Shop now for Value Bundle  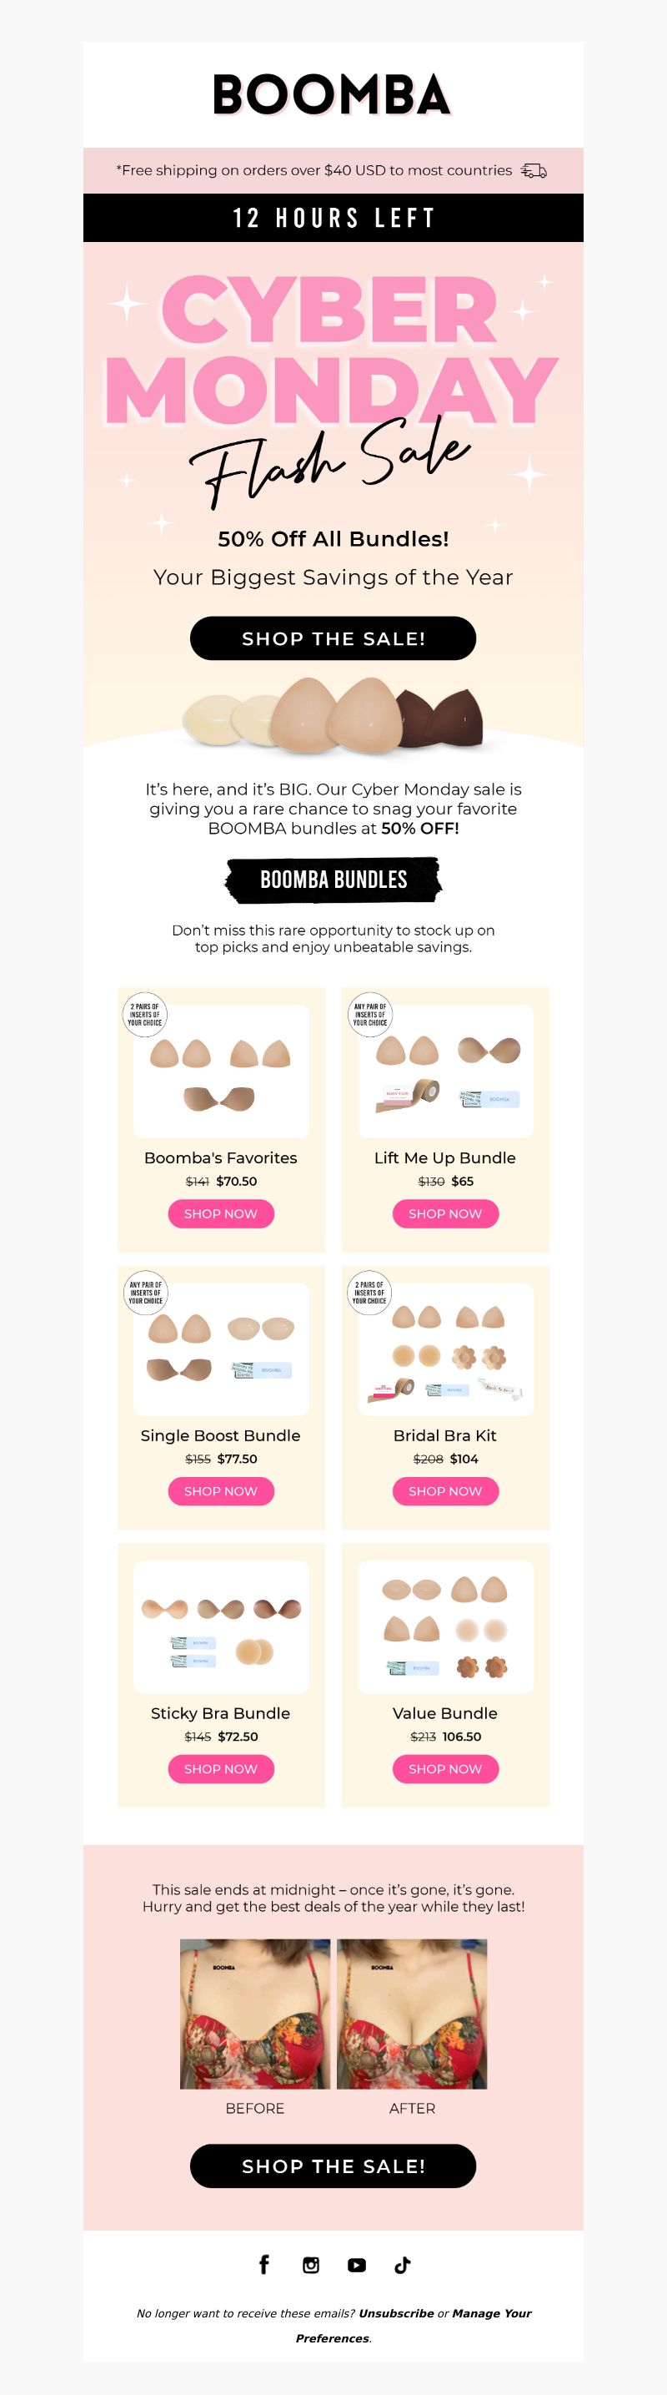click(x=445, y=1768)
